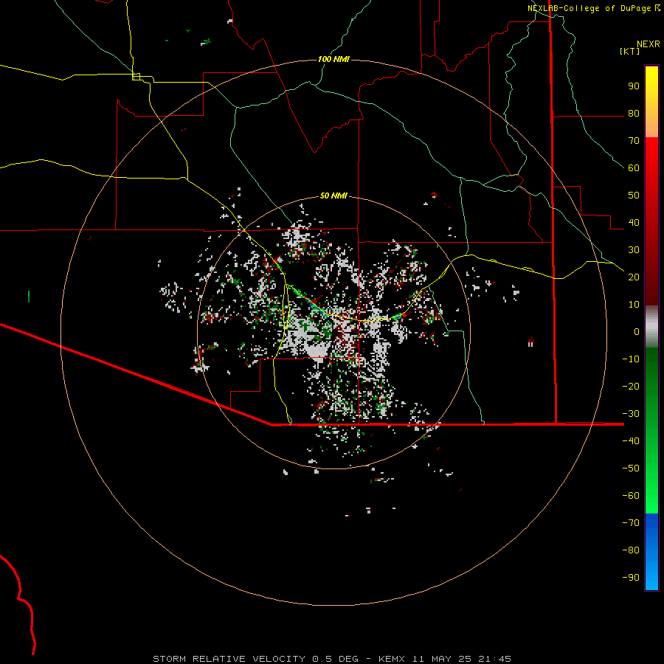The height and width of the screenshot is (664, 664).
Task: Click the -50 value on color scale
Action: click(631, 468)
